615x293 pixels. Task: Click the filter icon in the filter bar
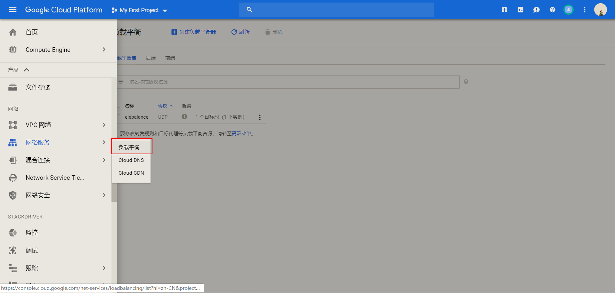tap(121, 82)
